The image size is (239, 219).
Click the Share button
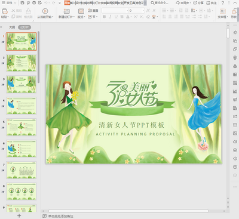198,3
